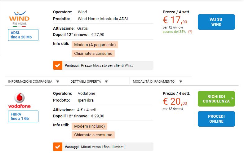Expand the MODALITÀ DI PAGAMENTO section
The height and width of the screenshot is (153, 244).
click(160, 81)
